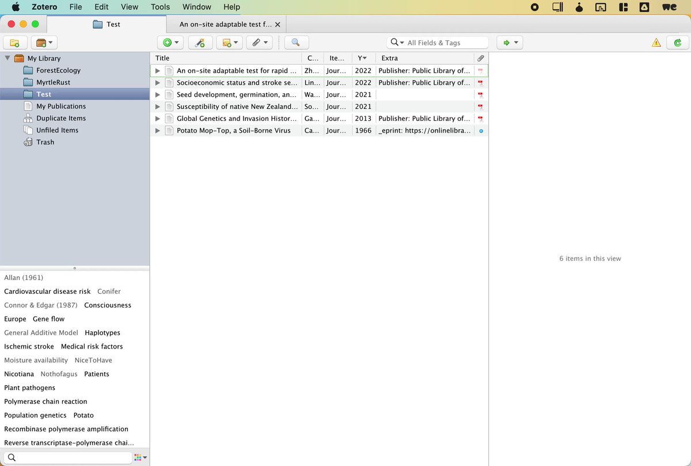This screenshot has height=466, width=691.
Task: Switch to the An on-site adaptable test tab
Action: (225, 24)
